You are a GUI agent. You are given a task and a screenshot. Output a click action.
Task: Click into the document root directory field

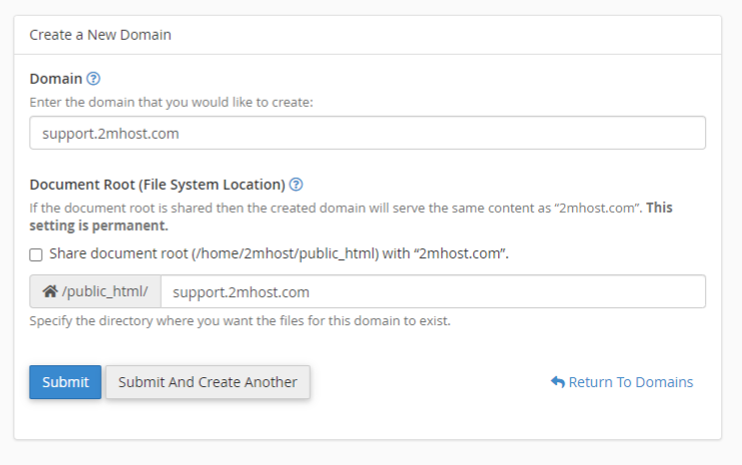pos(432,292)
